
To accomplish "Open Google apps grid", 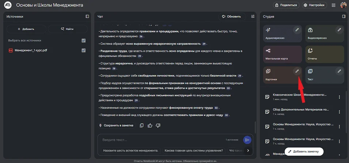I will (333, 5).
